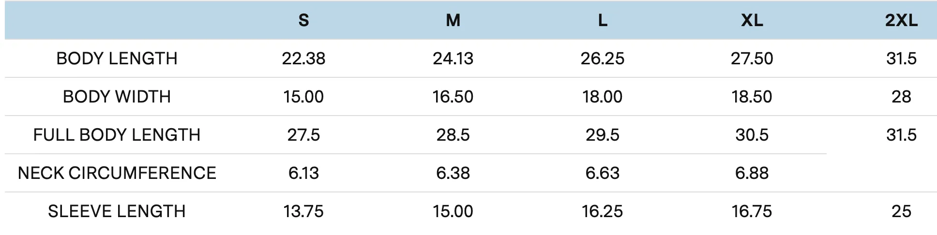Click the NECK CIRCUMFERENCE row label

click(x=117, y=173)
